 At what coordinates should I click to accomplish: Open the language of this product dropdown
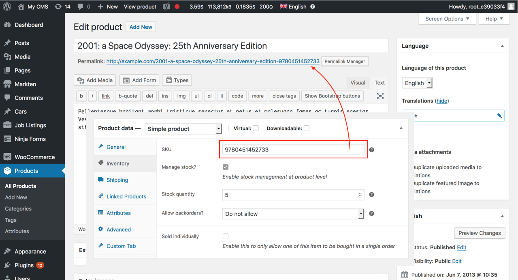click(418, 83)
